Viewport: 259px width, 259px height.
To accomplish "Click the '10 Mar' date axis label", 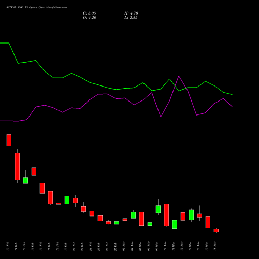I will (165, 246).
